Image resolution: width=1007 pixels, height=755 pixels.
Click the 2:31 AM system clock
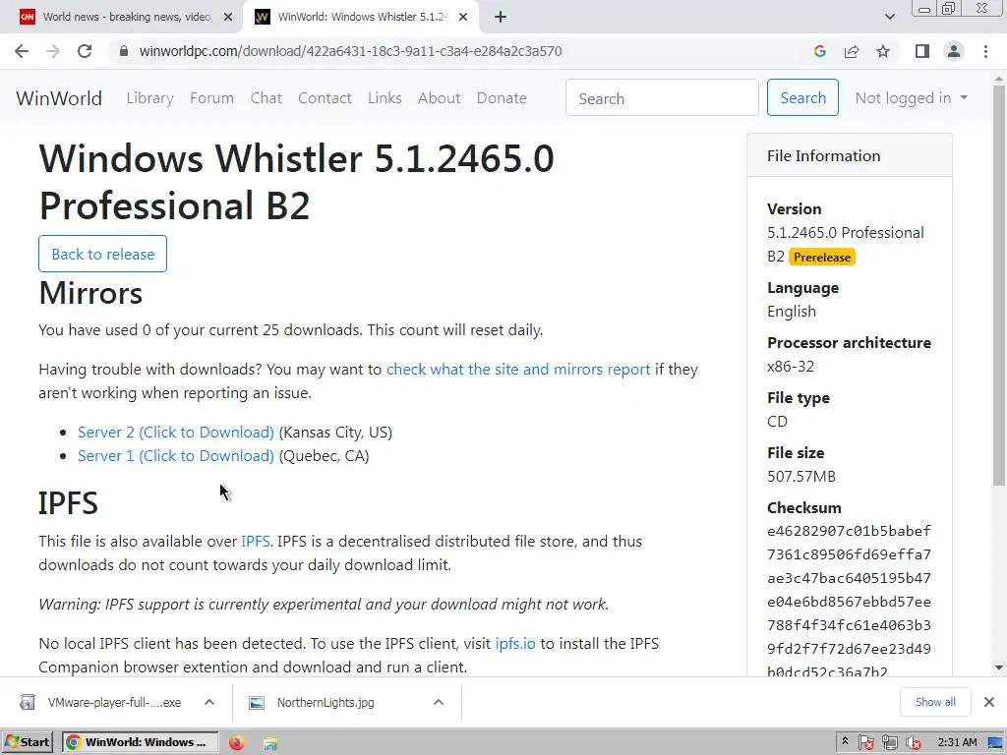click(957, 743)
